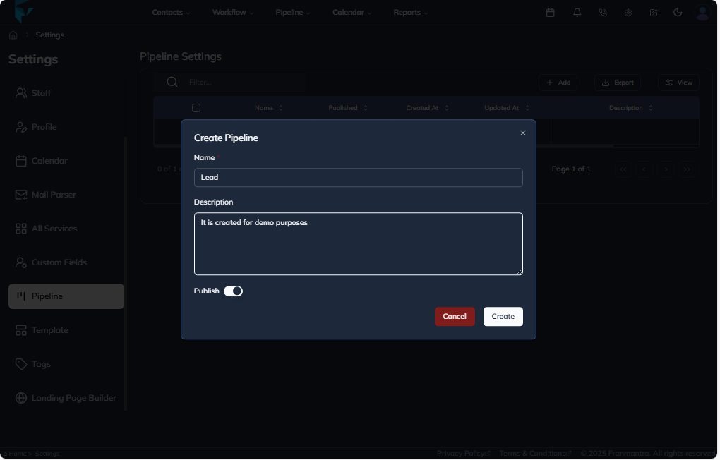Enable the Publish toggle in Create Pipeline
This screenshot has width=720, height=460.
coord(234,291)
